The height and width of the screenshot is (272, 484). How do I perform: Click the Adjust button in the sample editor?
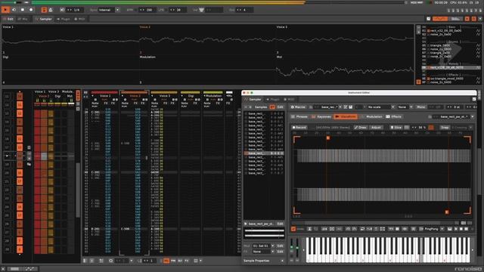[x=376, y=128]
